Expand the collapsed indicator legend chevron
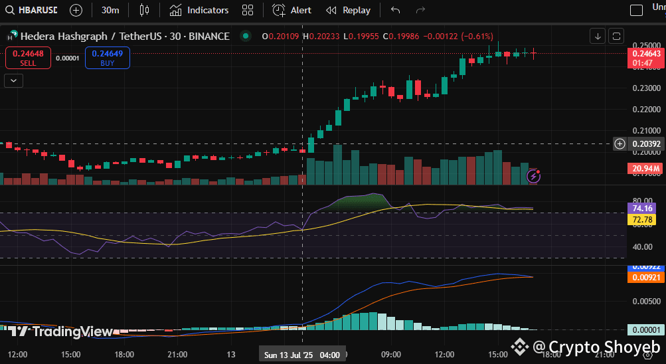Viewport: 666px width, 364px height. point(13,80)
